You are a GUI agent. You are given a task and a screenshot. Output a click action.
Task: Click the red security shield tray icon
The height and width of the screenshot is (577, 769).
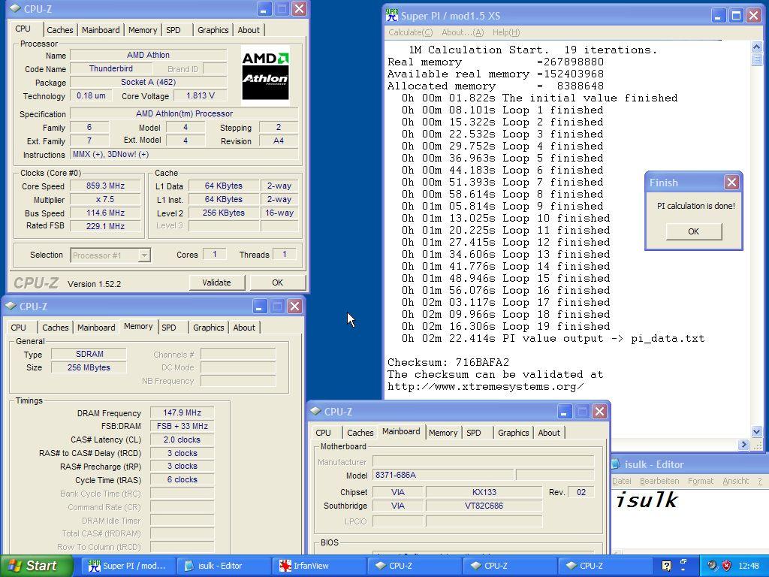727,566
